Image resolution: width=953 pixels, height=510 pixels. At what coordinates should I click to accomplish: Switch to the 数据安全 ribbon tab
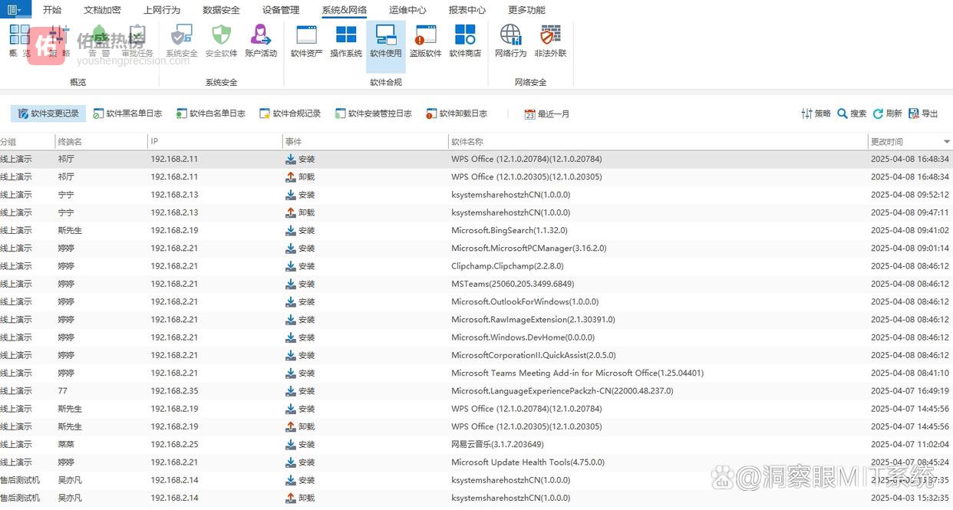[221, 10]
